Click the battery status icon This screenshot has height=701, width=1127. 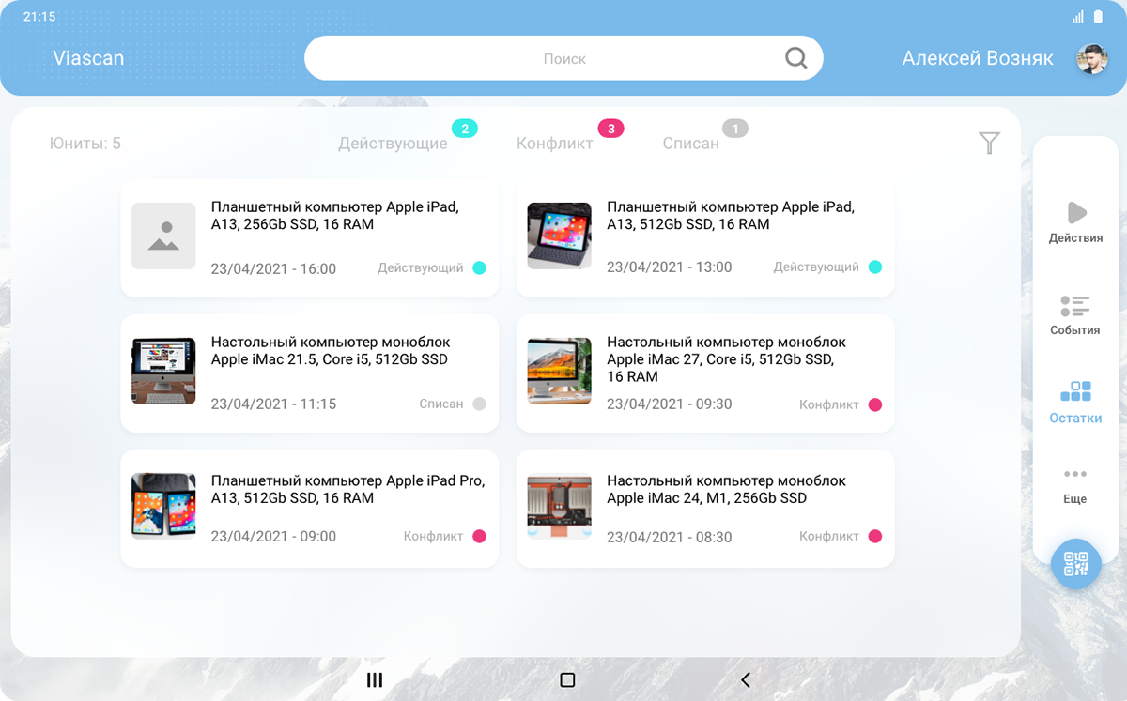pyautogui.click(x=1098, y=17)
